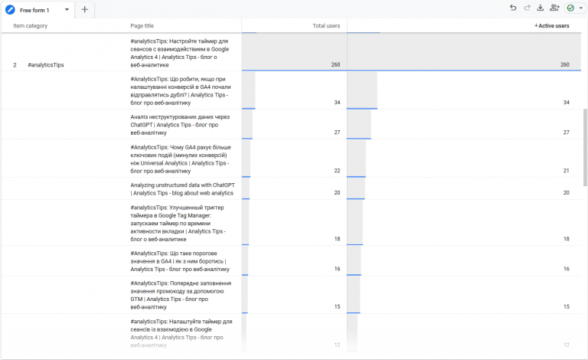Click Active users value 16

567,269
